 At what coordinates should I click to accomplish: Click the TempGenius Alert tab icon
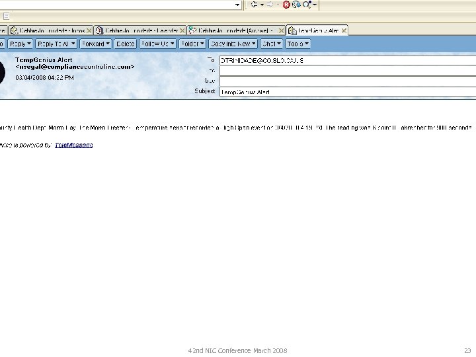click(x=292, y=30)
